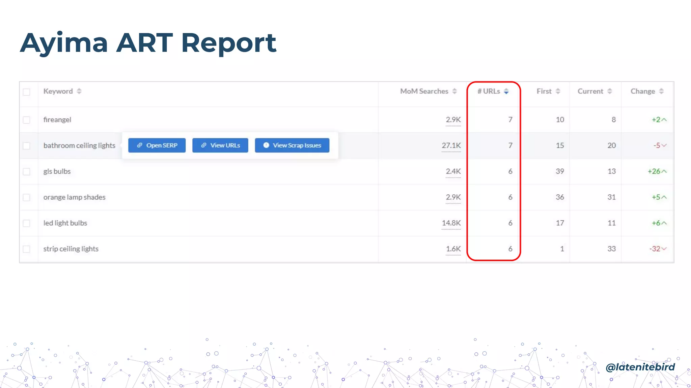Click 14.8K searches for led bulbs

(451, 223)
